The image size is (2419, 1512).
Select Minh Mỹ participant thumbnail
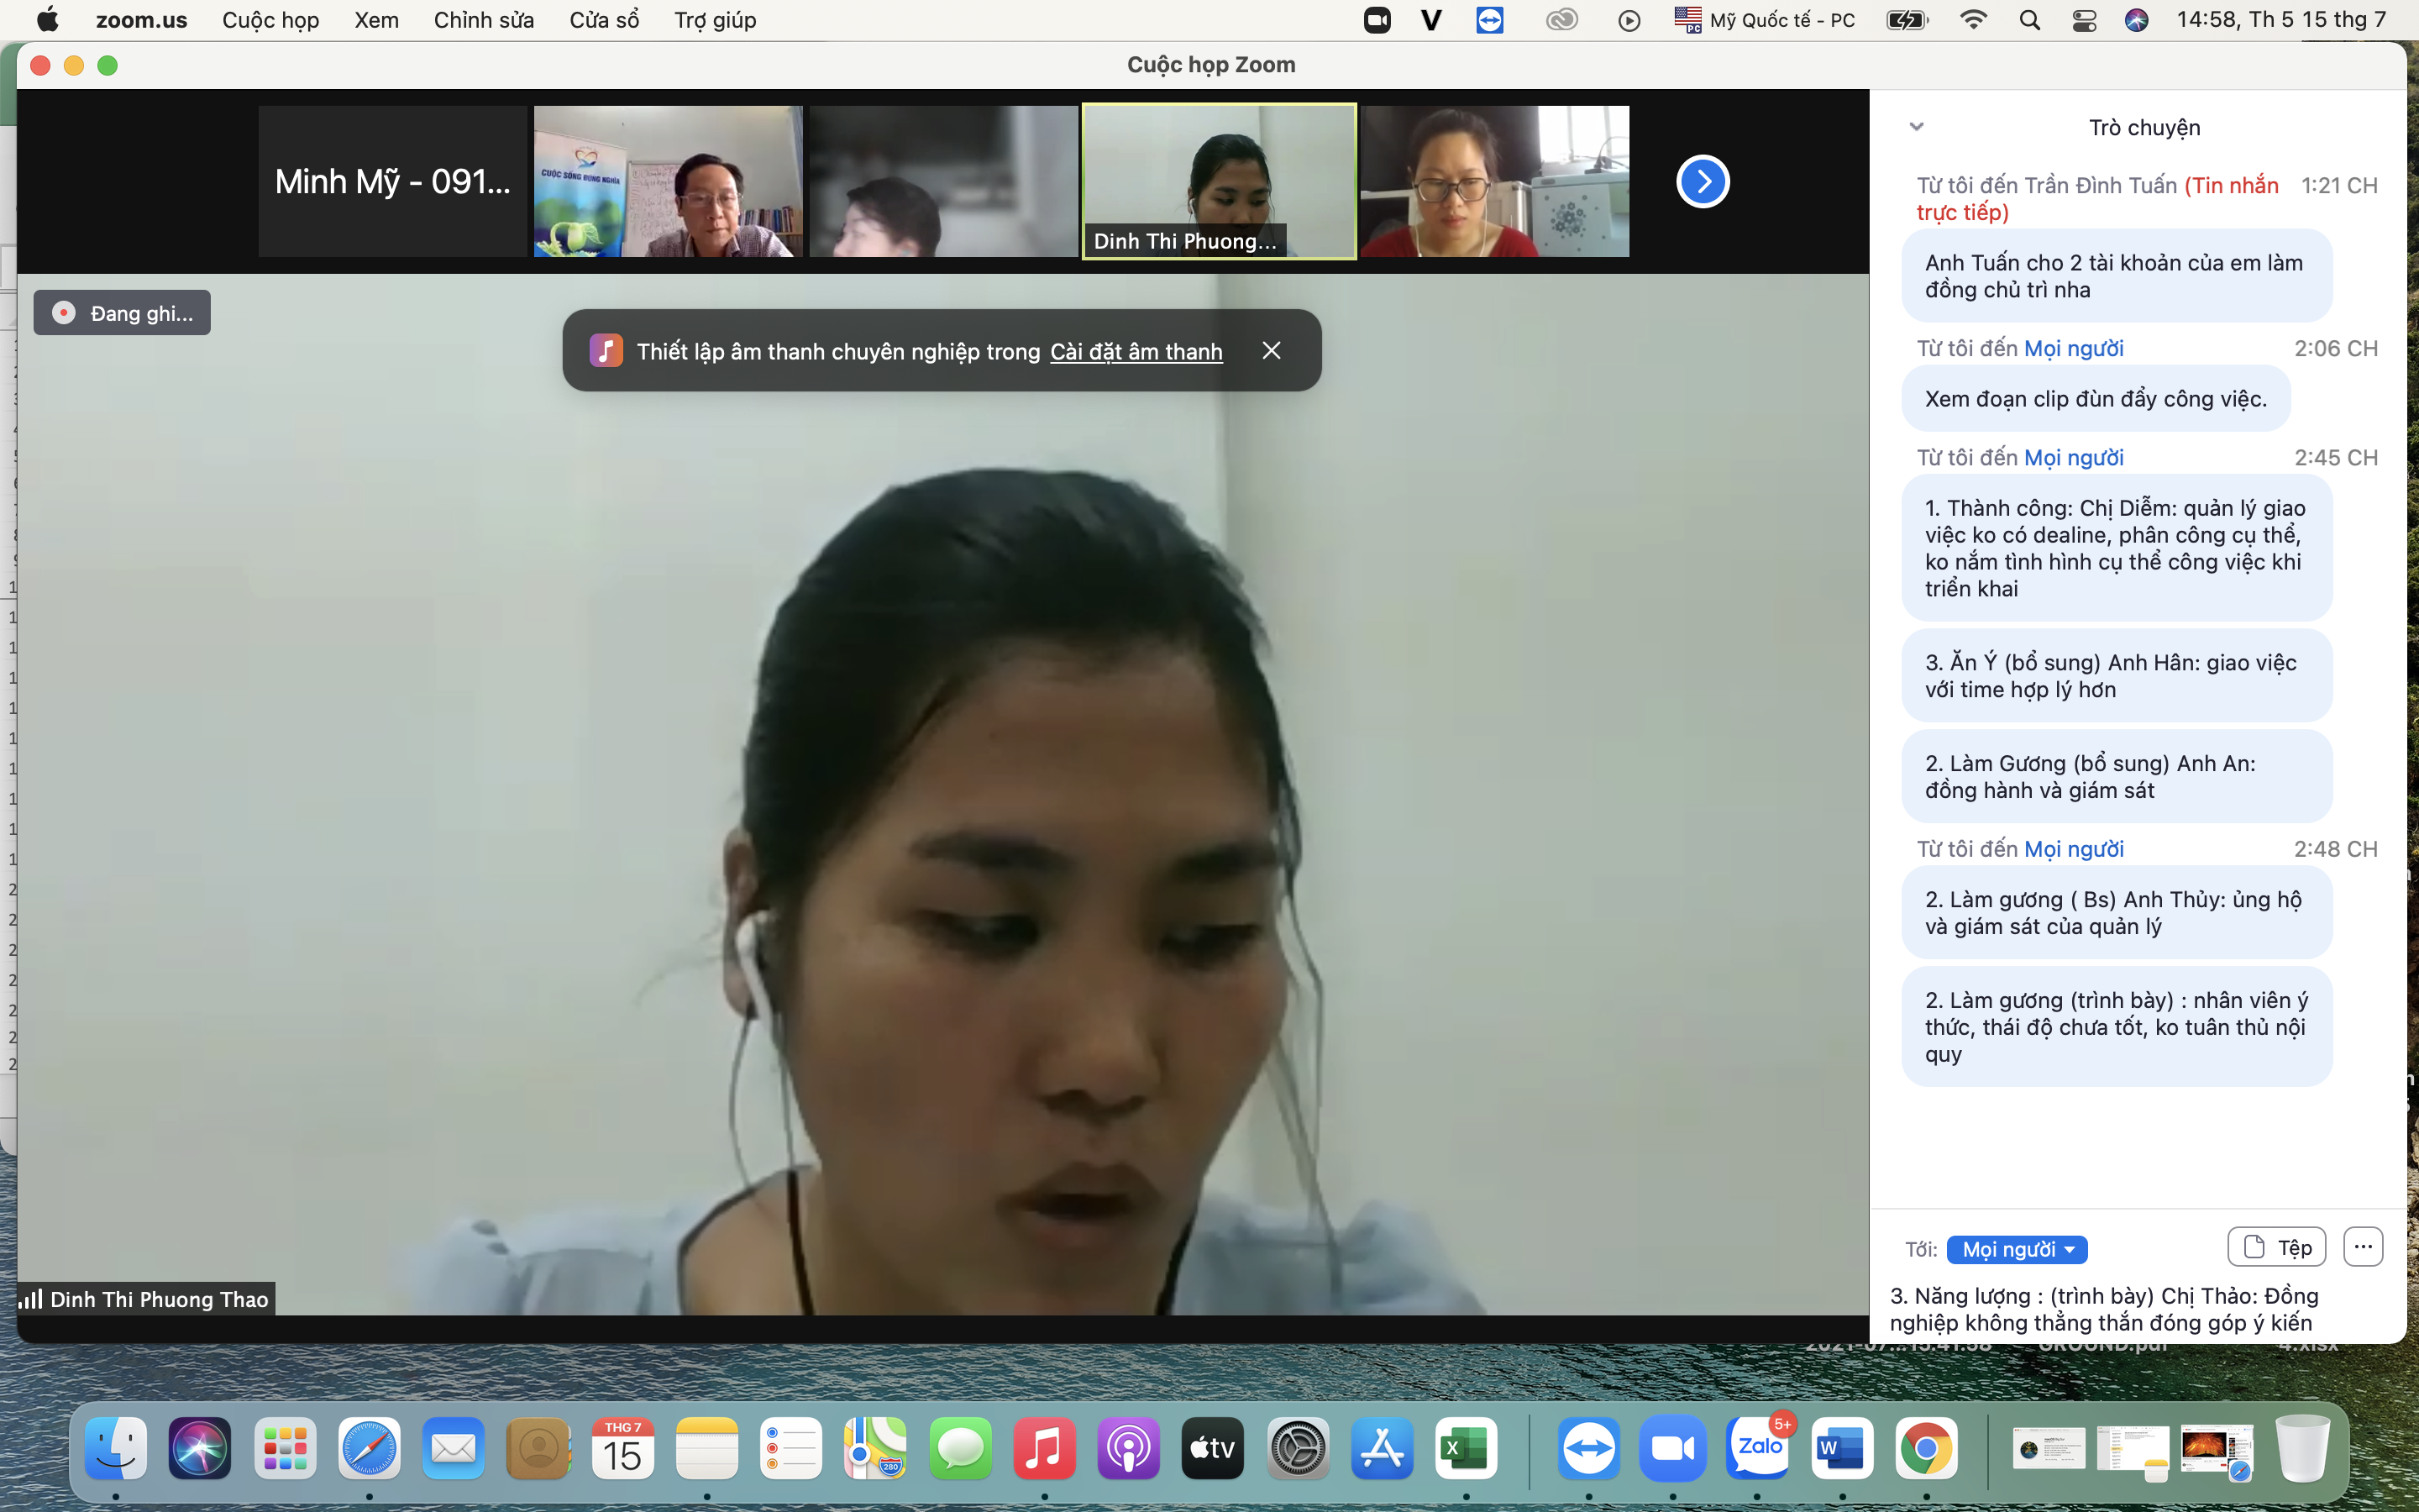coord(393,182)
